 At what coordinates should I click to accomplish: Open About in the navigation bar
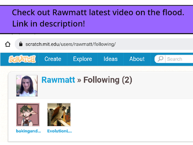137,59
